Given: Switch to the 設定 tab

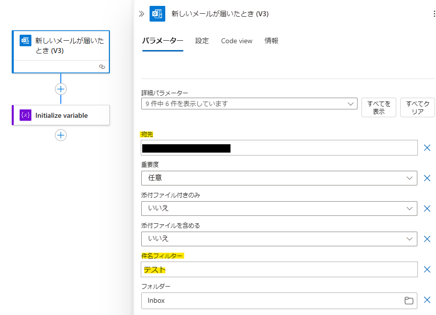Looking at the screenshot, I should (x=202, y=41).
